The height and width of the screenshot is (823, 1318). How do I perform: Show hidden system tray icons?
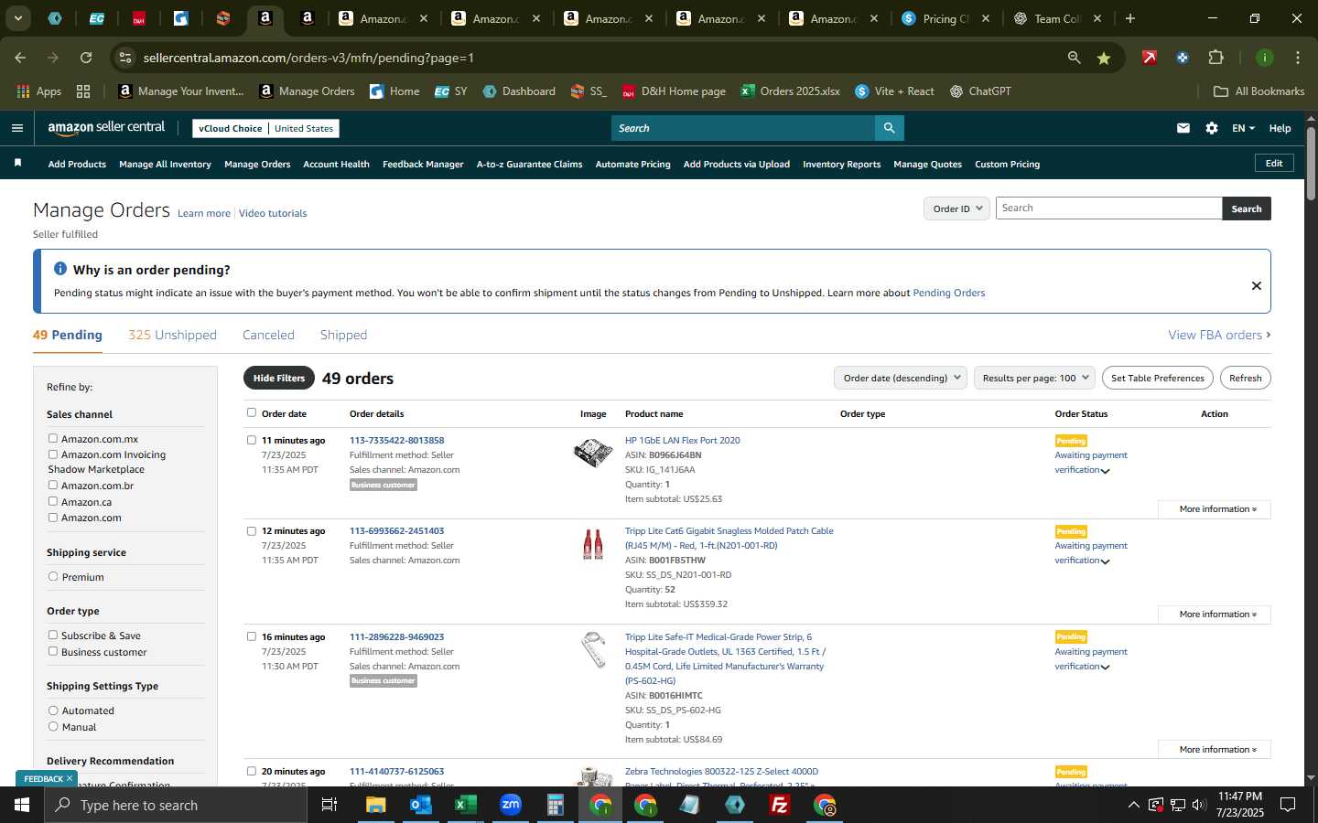click(1133, 805)
